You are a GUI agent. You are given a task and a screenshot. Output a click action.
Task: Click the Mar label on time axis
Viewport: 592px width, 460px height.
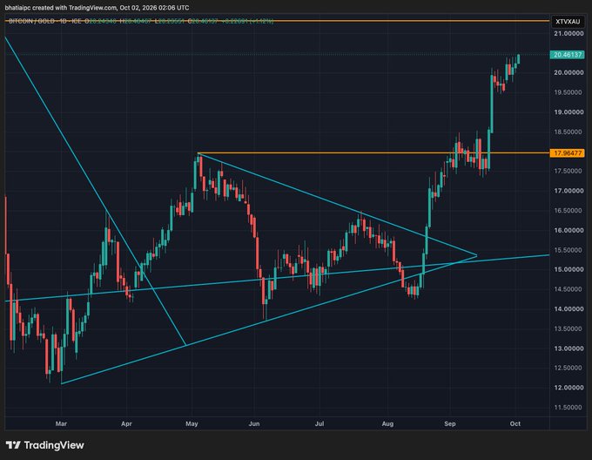click(61, 423)
